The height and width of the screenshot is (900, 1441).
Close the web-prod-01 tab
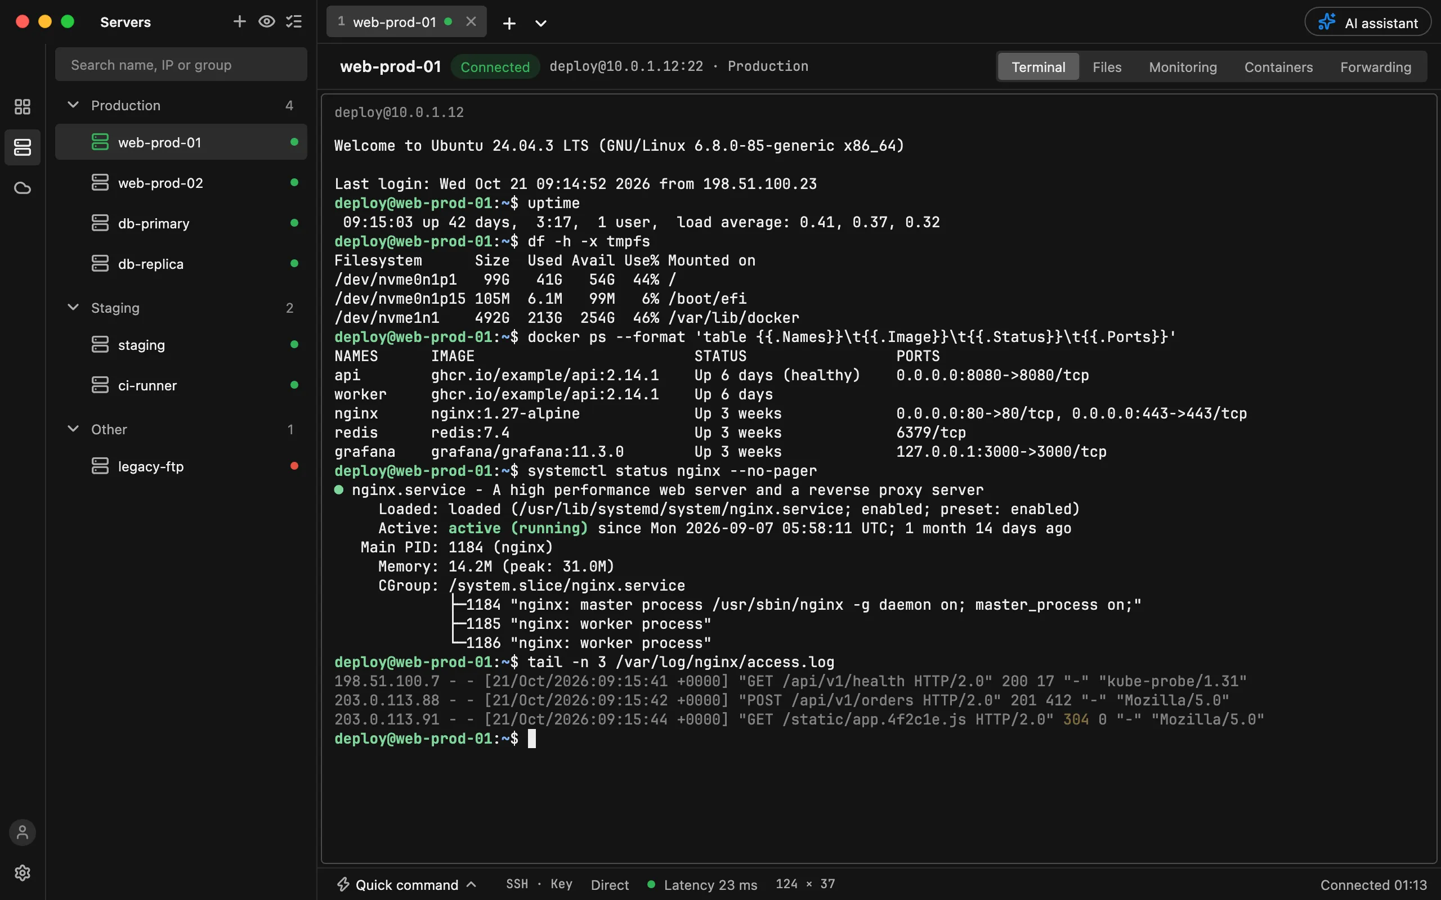(x=471, y=21)
